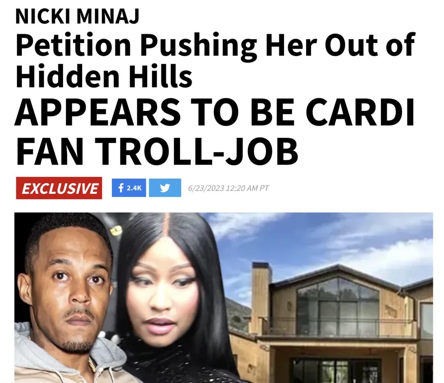Click the Facebook f logo icon
The image size is (444, 383).
(x=121, y=188)
